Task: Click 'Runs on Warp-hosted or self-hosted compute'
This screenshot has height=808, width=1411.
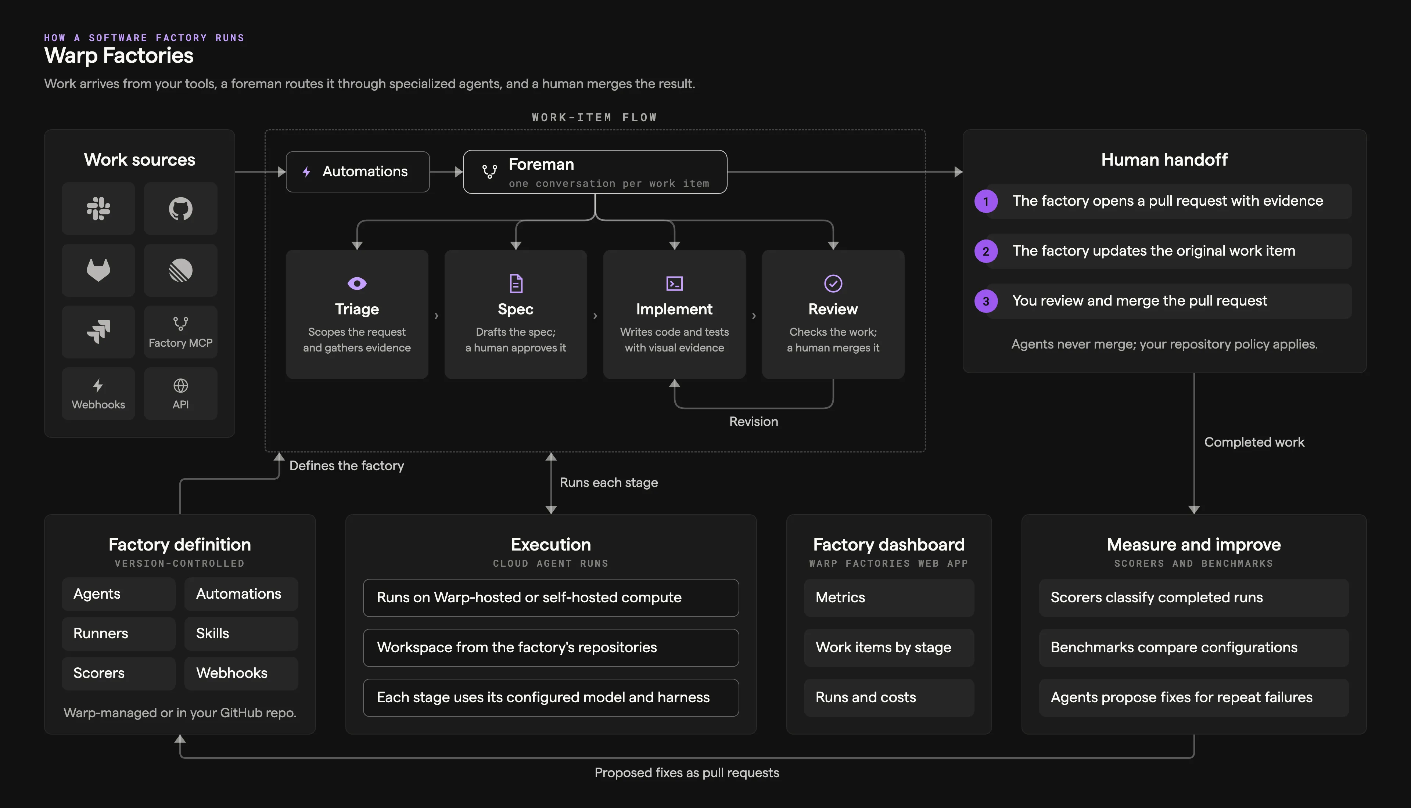Action: 551,598
